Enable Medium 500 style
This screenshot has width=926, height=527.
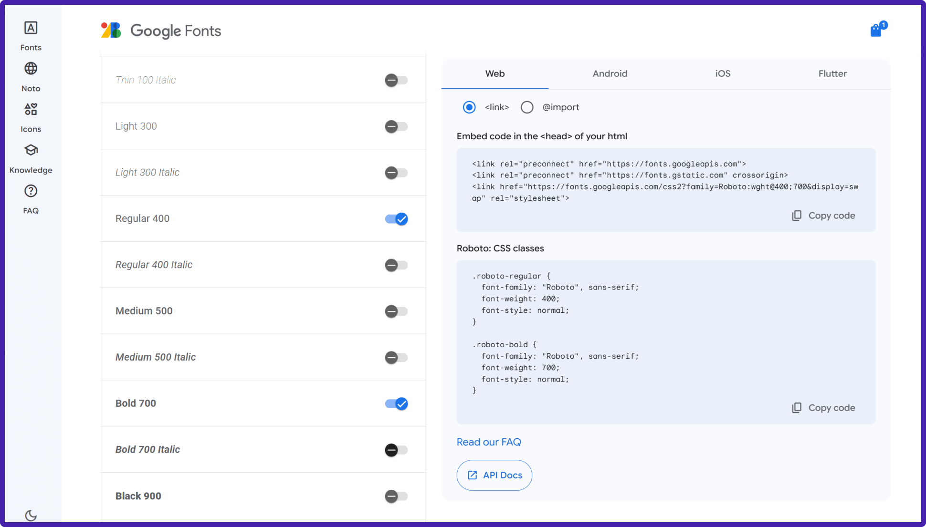pyautogui.click(x=396, y=311)
